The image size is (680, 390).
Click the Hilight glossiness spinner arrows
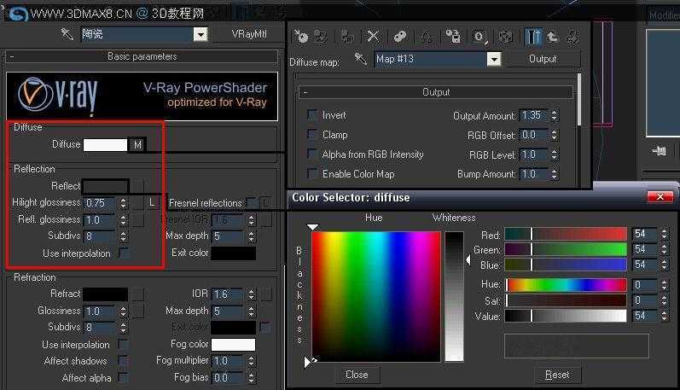click(x=124, y=202)
